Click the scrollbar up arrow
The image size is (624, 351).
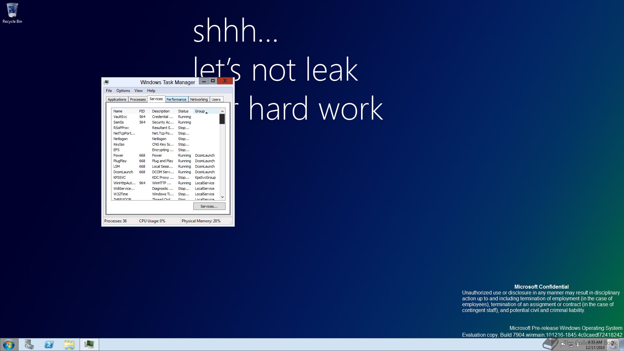pyautogui.click(x=222, y=111)
